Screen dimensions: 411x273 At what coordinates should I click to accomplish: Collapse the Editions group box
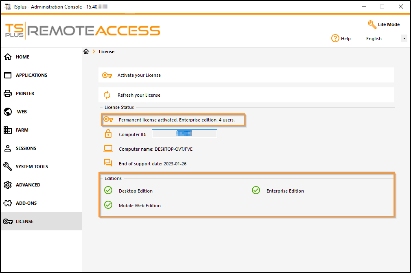[x=113, y=178]
